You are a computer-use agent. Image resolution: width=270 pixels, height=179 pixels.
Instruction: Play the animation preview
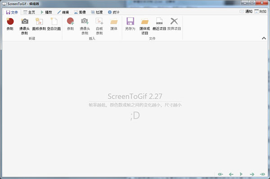241,174
